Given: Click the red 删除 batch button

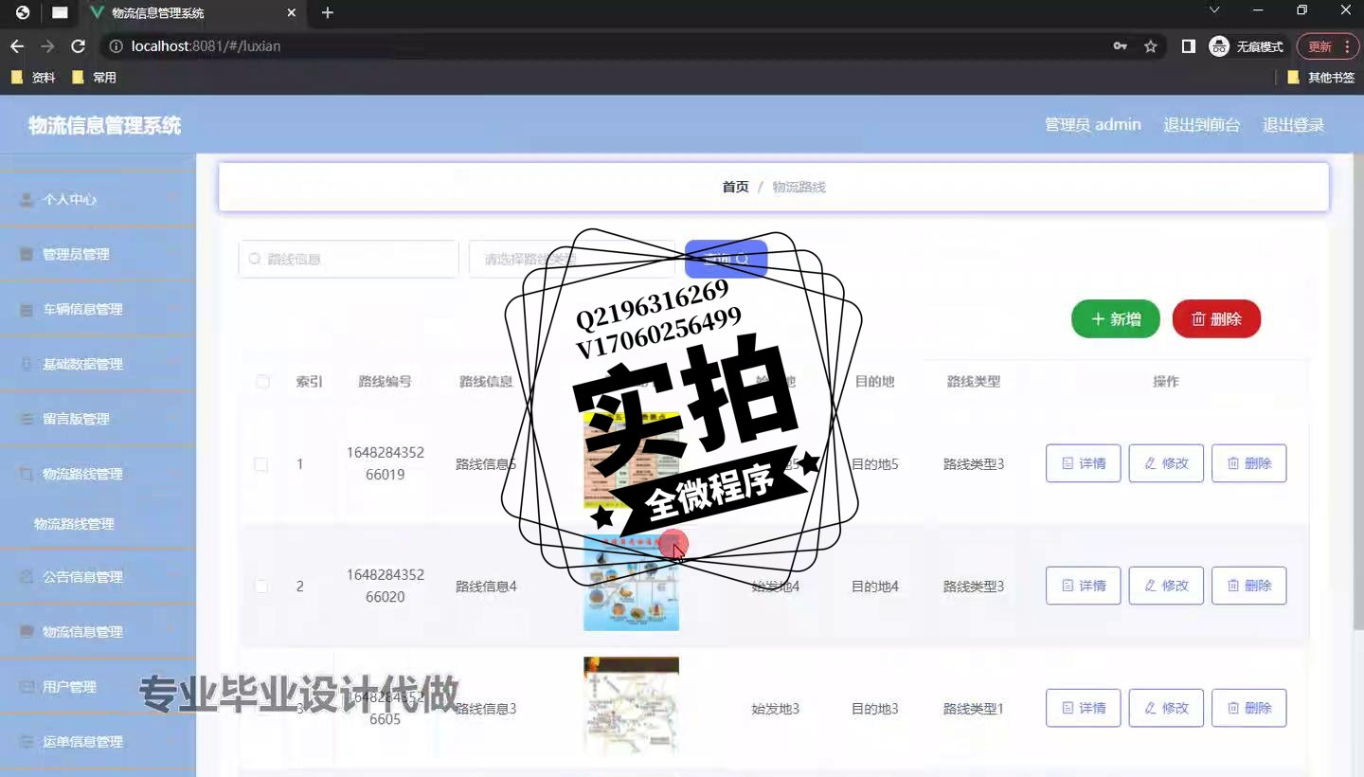Looking at the screenshot, I should click(1216, 319).
